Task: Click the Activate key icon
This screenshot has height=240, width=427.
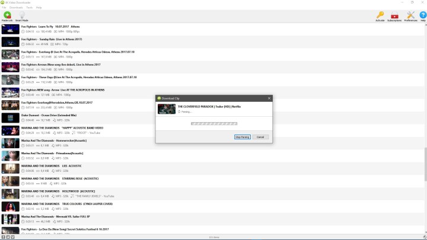Action: [x=380, y=15]
